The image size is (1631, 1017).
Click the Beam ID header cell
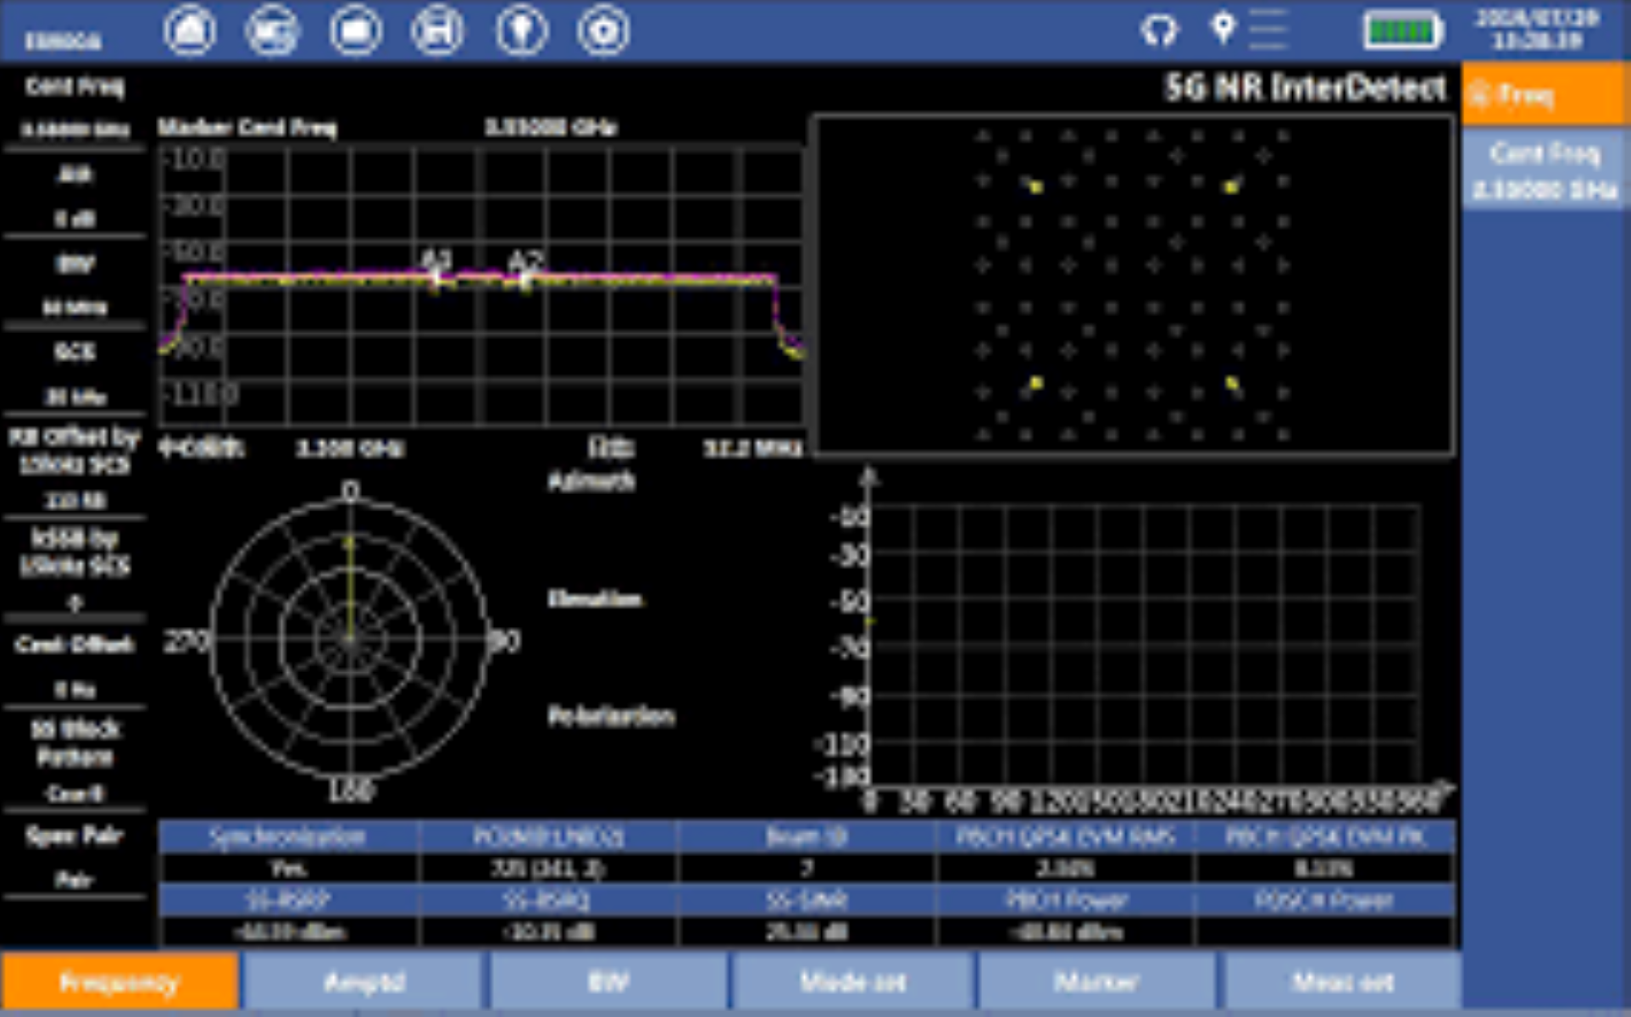coord(806,837)
